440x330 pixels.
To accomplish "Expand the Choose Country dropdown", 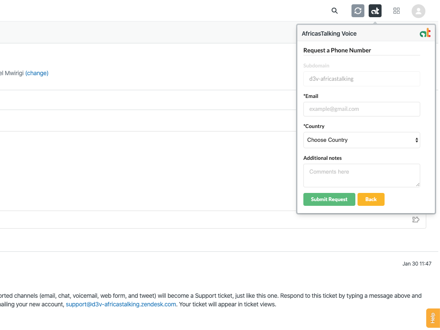I will click(361, 140).
